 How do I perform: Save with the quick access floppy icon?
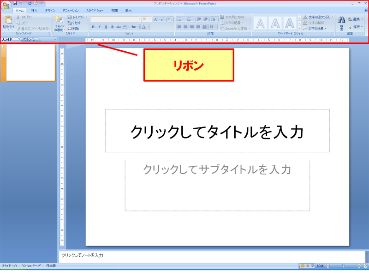[x=15, y=3]
